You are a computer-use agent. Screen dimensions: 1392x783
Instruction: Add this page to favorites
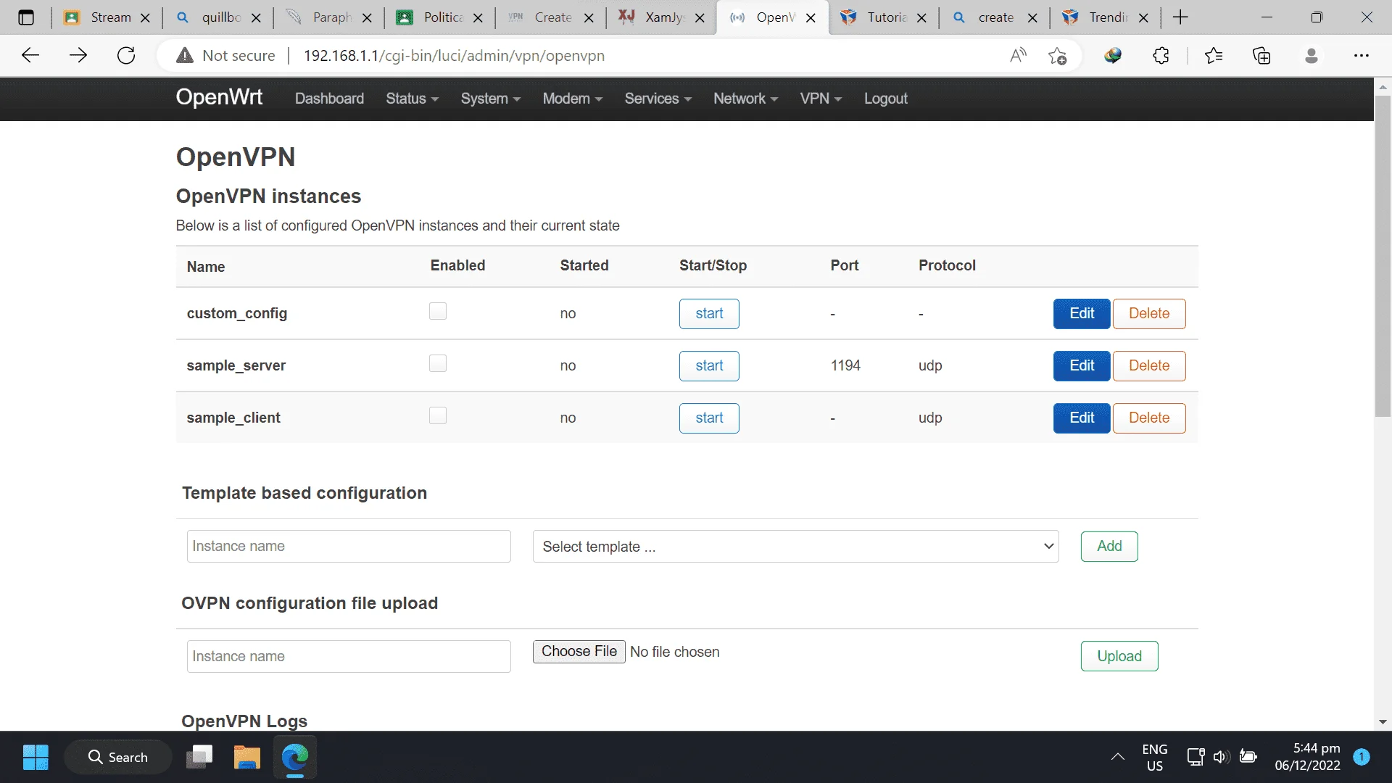point(1057,55)
